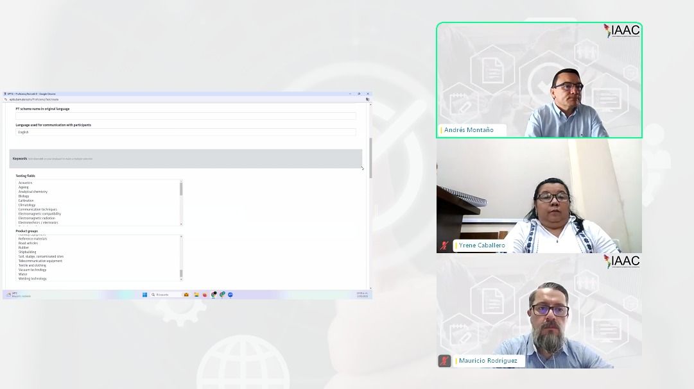Click the Zoom app icon in taskbar
This screenshot has width=694, height=389.
(230, 295)
